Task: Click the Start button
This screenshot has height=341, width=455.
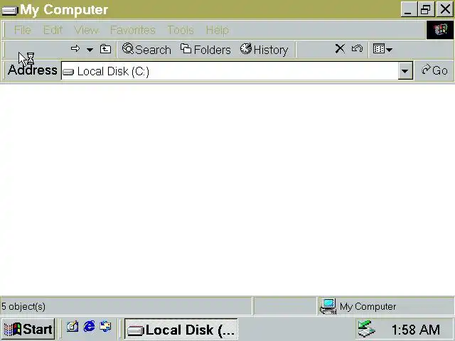Action: pyautogui.click(x=28, y=329)
